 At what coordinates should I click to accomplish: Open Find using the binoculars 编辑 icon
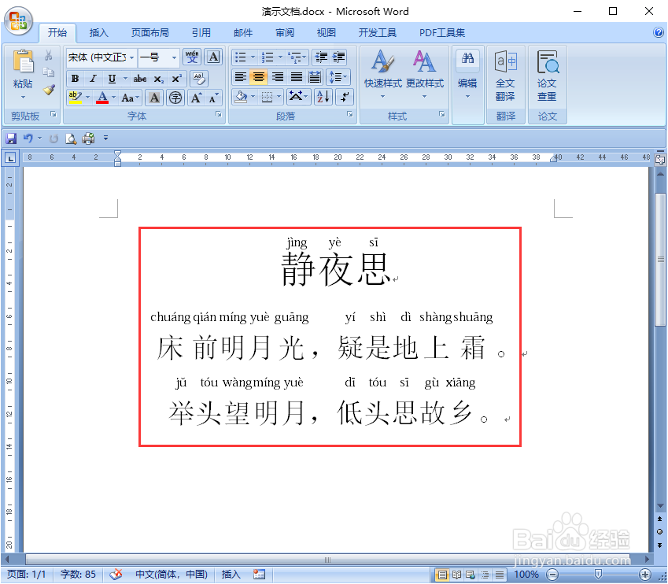pos(468,63)
